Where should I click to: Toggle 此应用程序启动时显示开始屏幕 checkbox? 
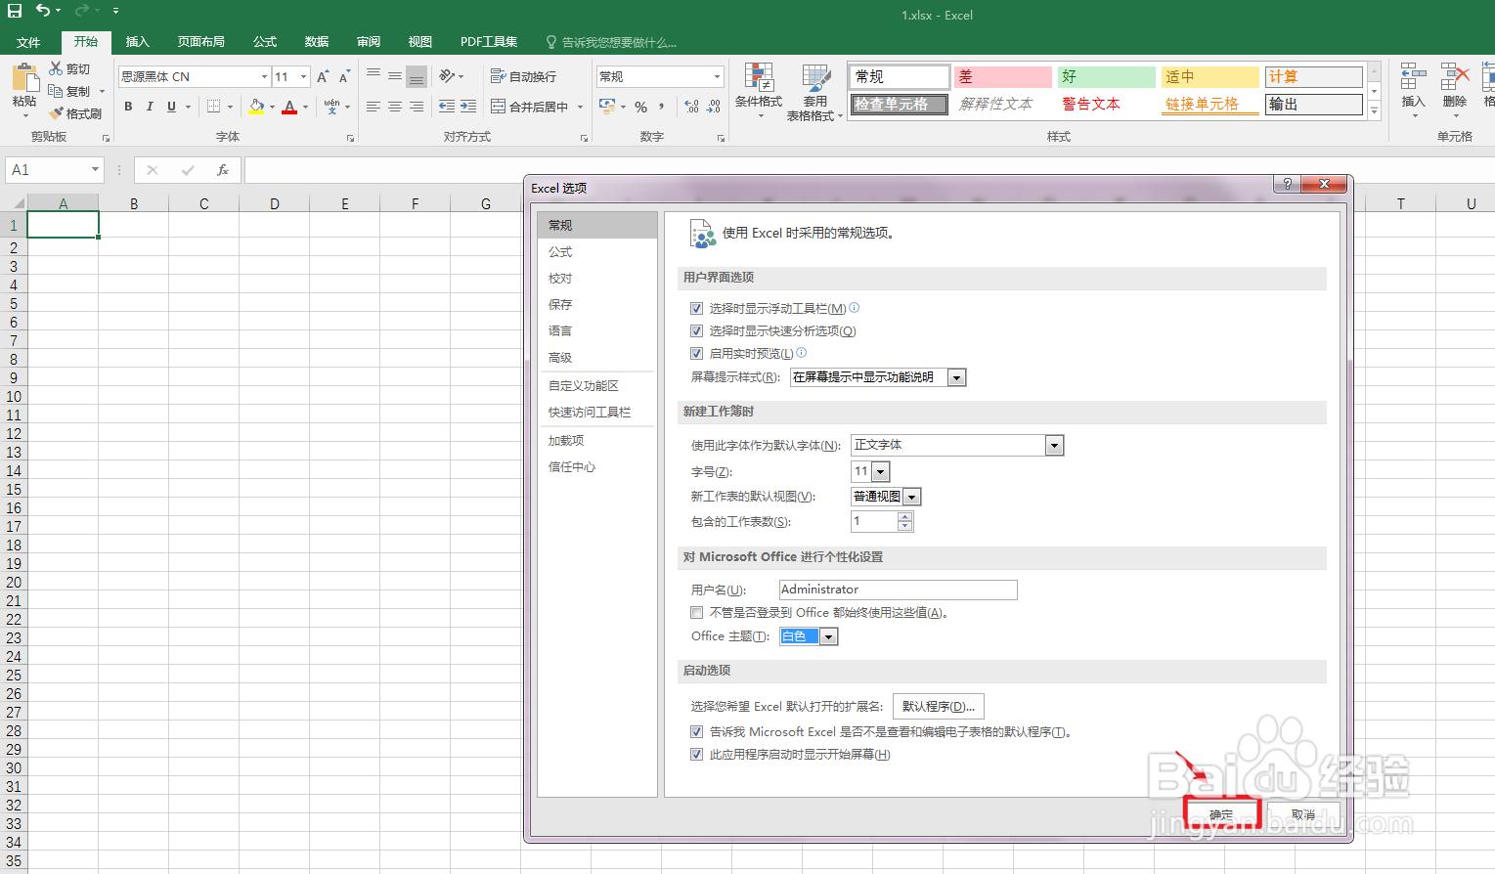(x=697, y=755)
